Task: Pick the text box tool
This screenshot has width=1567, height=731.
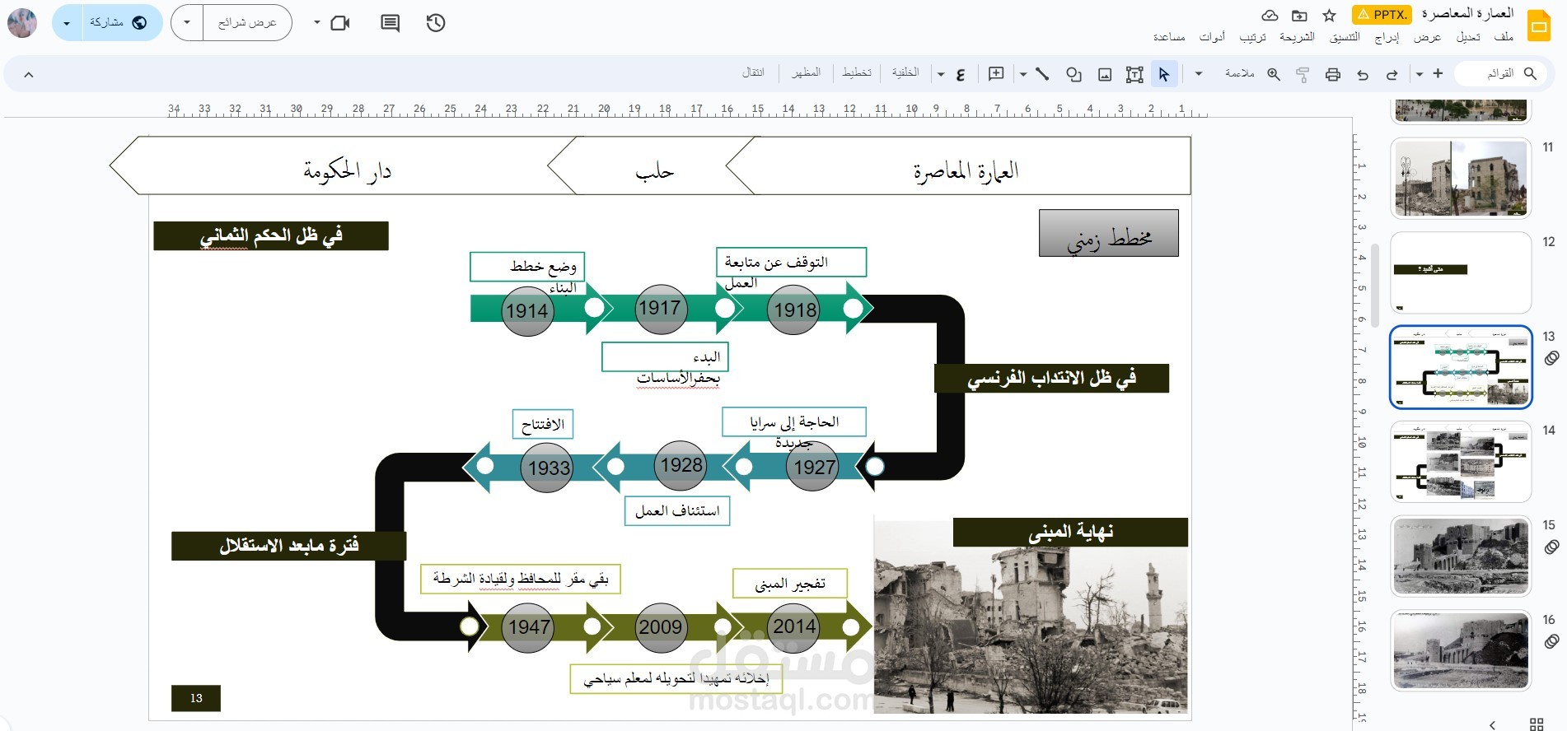Action: coord(1134,74)
